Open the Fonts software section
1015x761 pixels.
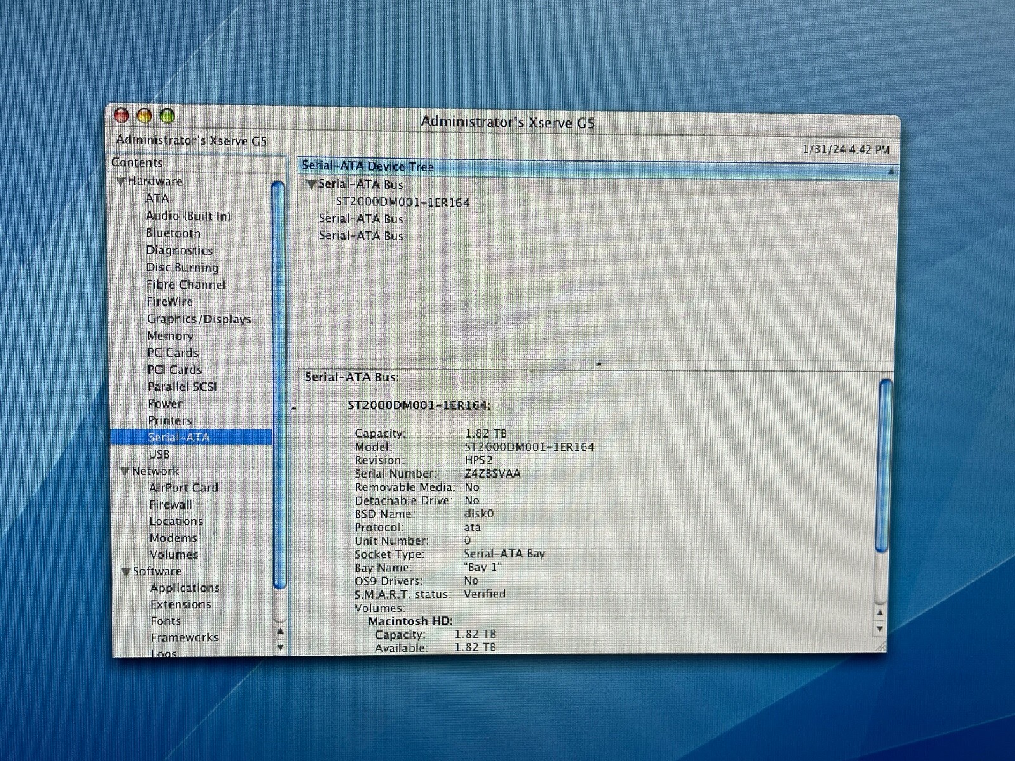pos(166,621)
